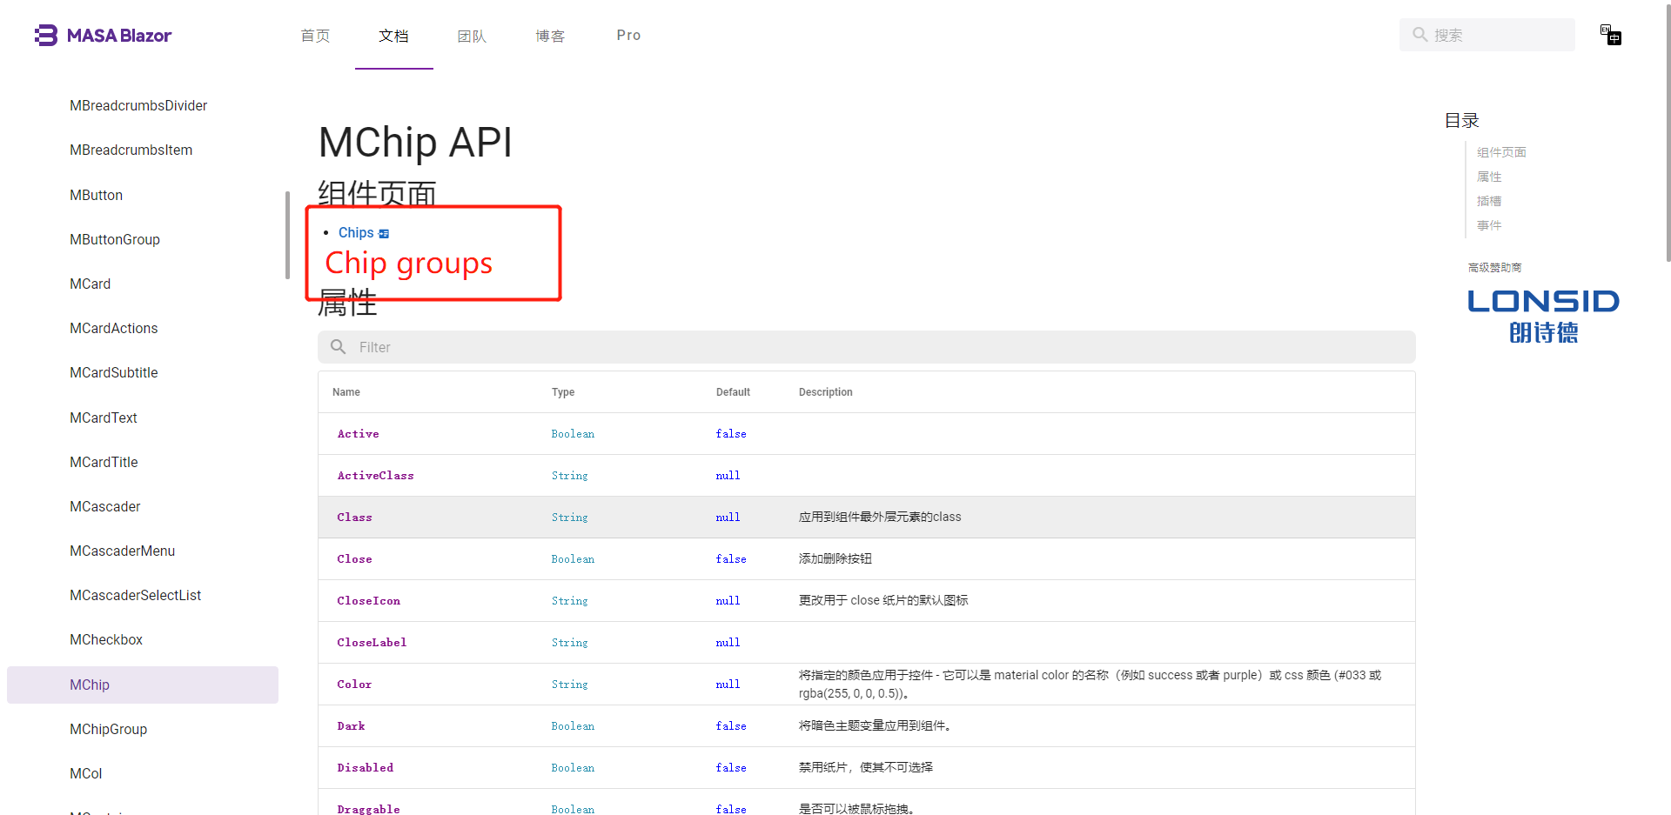Click the MASA Blazor logo
1671x815 pixels.
pos(103,35)
